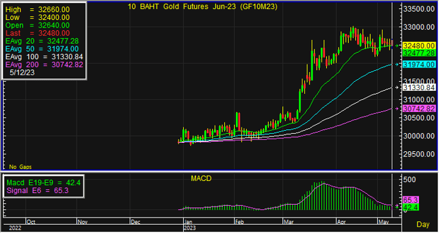
Task: Click the magenta 30742.82 EAvg 200 price tag
Action: [x=419, y=109]
